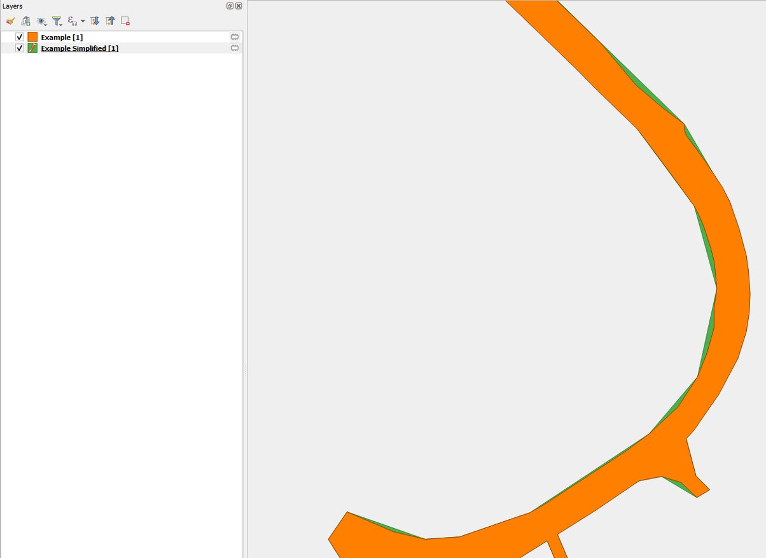Screen dimensions: 766x558
Task: Open the expression filter dropdown arrow
Action: click(x=82, y=21)
